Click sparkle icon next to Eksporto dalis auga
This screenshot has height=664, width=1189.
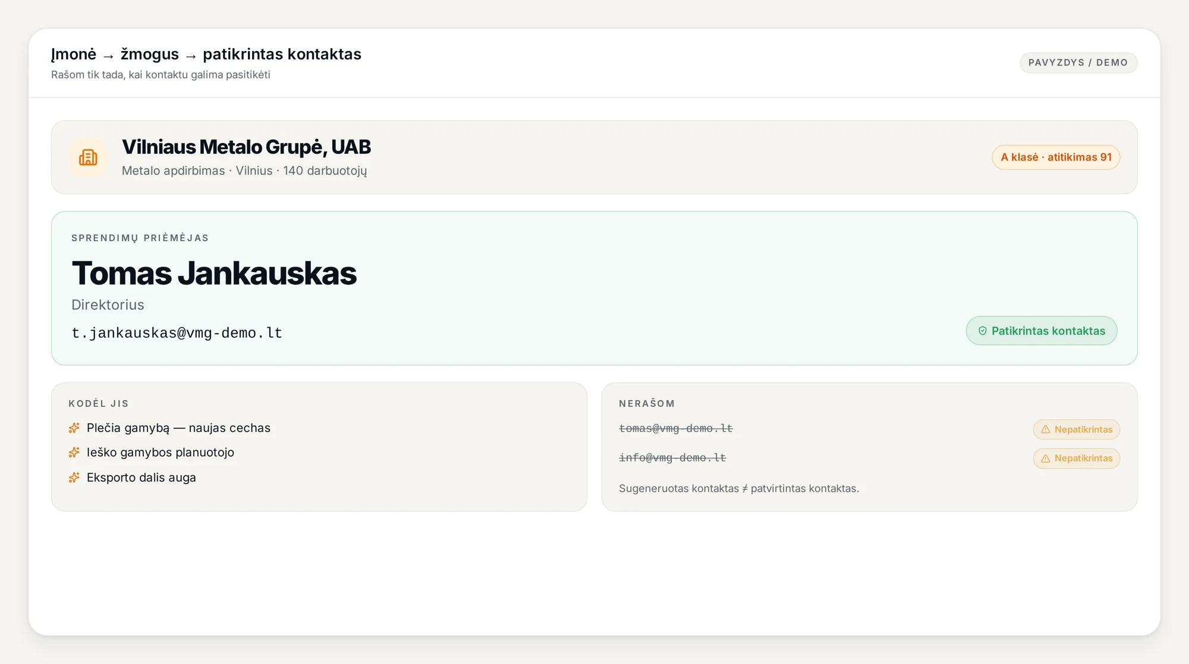coord(74,478)
